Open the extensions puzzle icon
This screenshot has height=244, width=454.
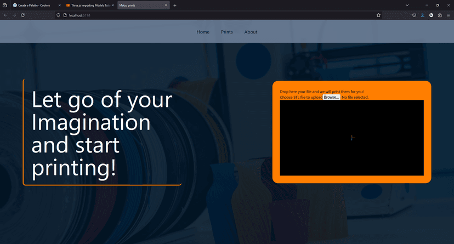(440, 15)
